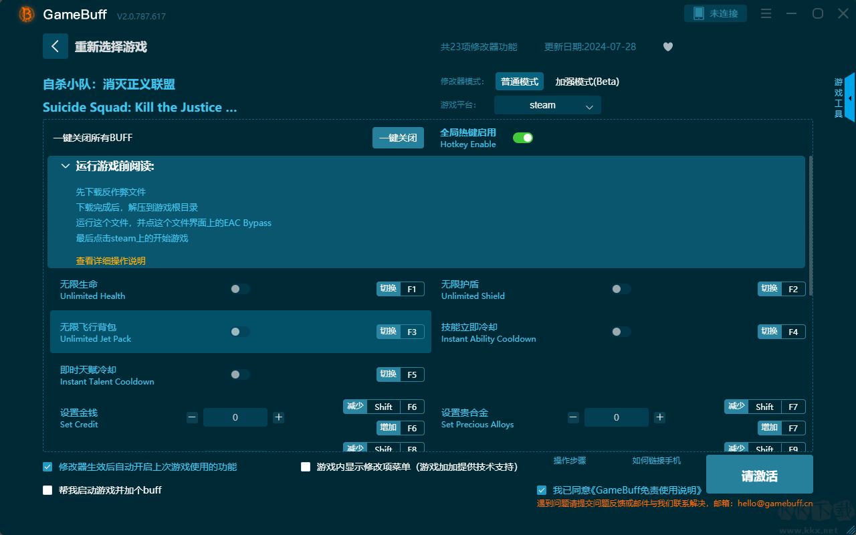The width and height of the screenshot is (856, 535).
Task: Click the GameBuff logo icon
Action: tap(27, 14)
